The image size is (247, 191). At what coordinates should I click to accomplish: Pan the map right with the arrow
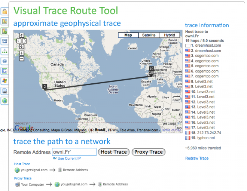[24, 41]
